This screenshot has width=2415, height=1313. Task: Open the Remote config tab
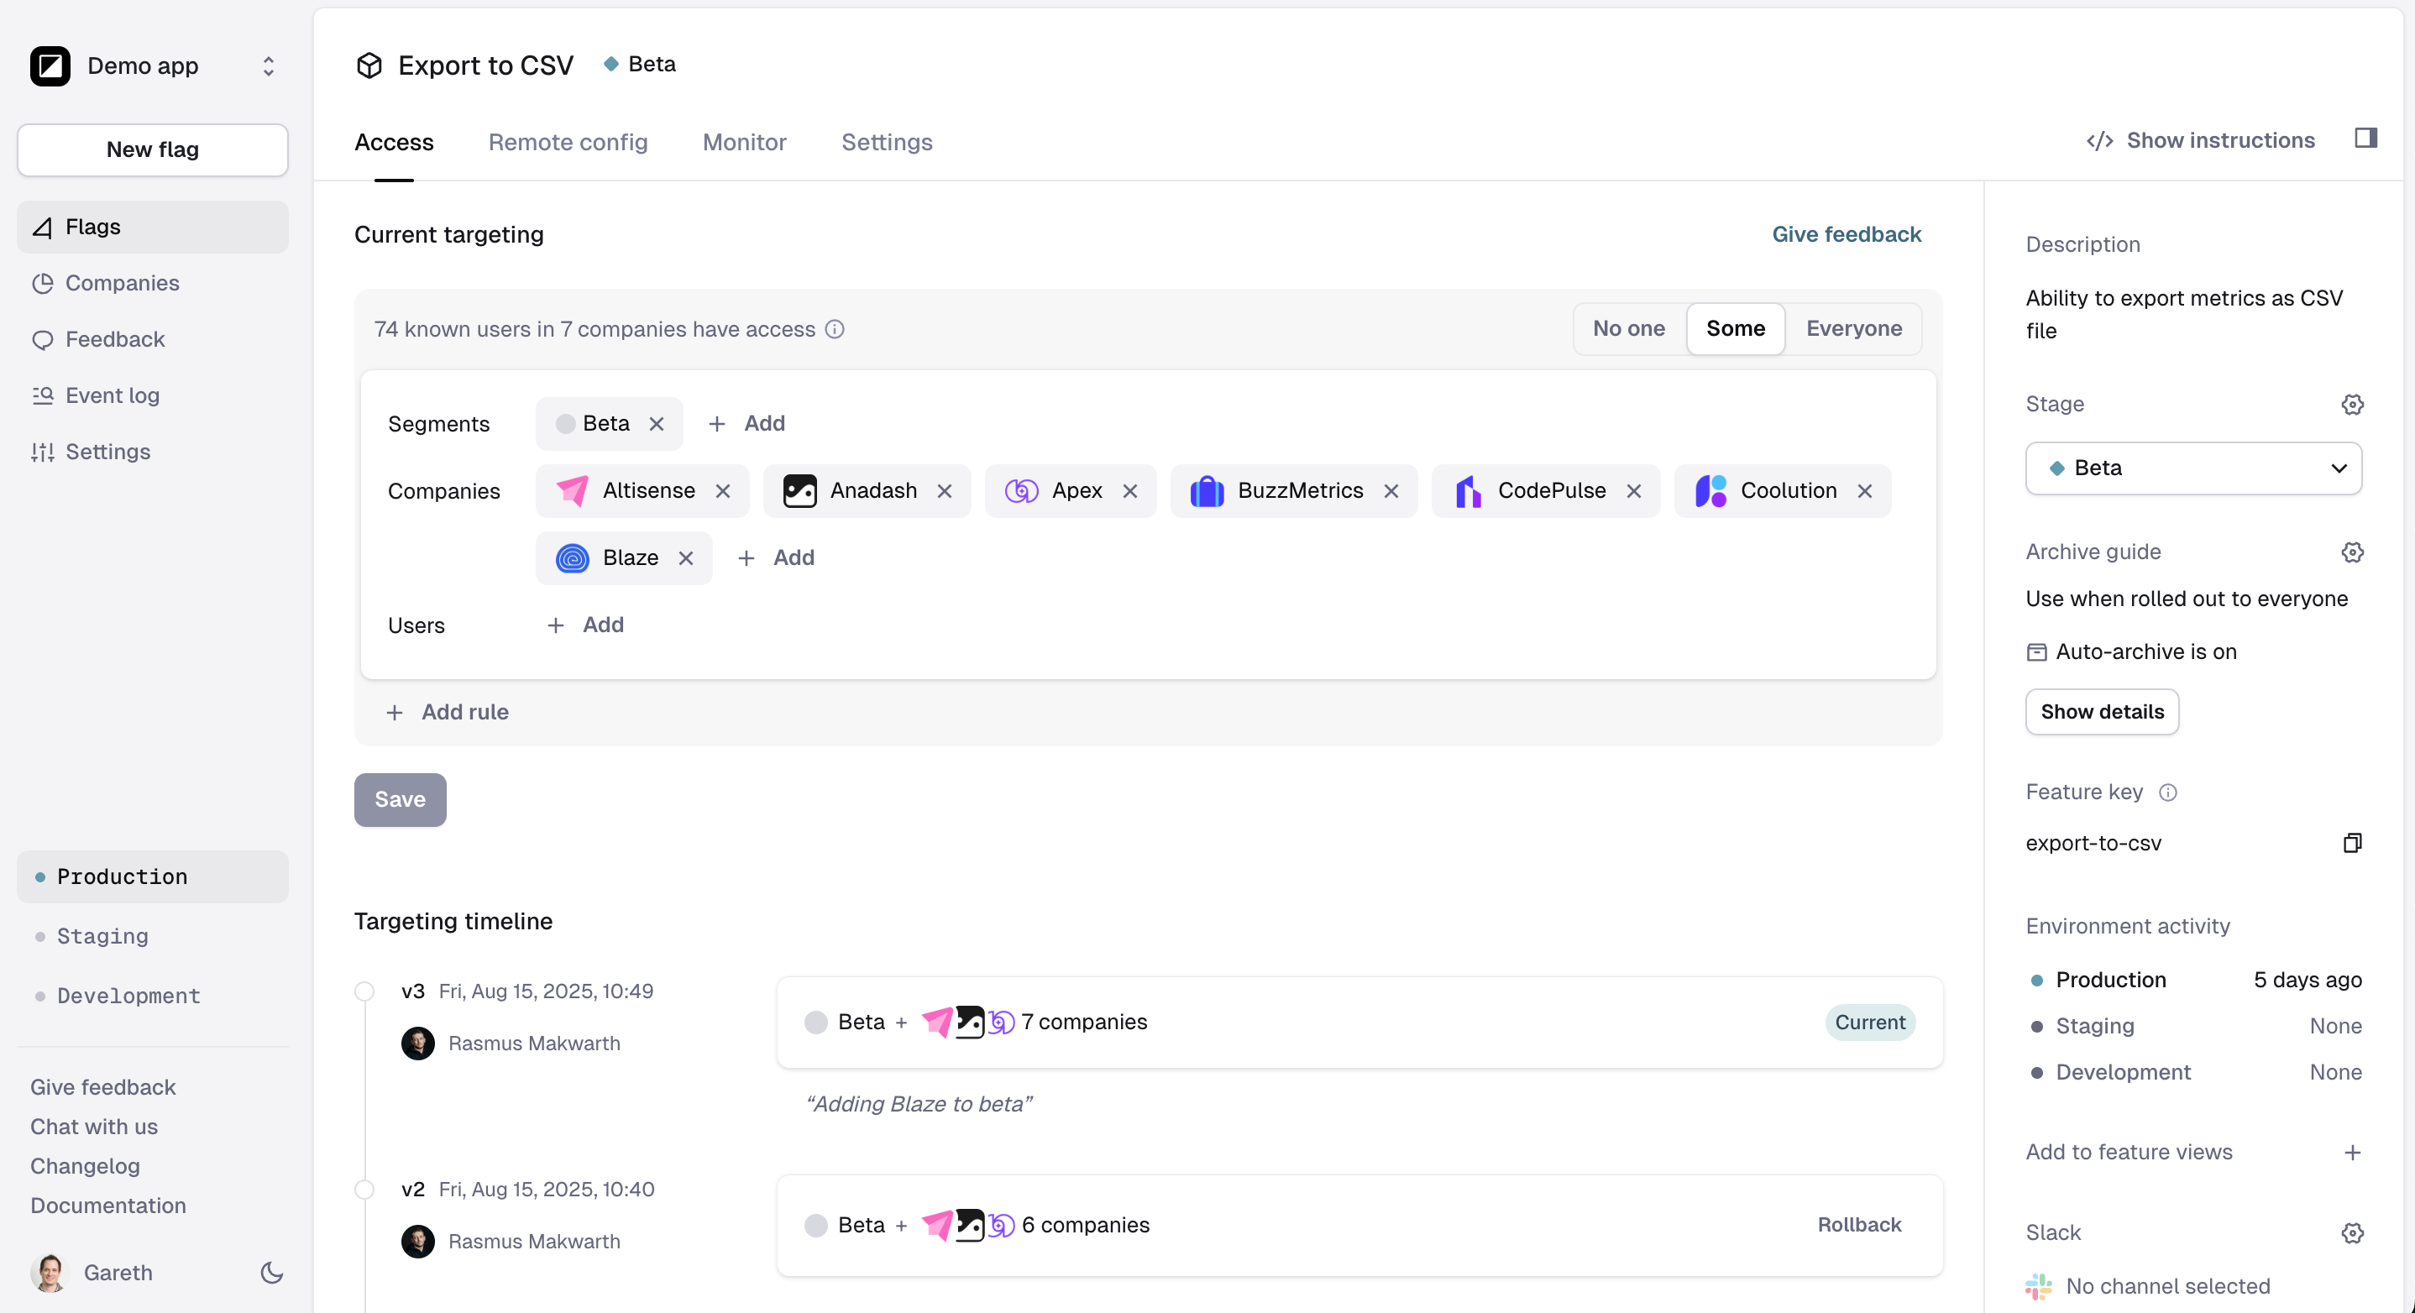pos(567,143)
